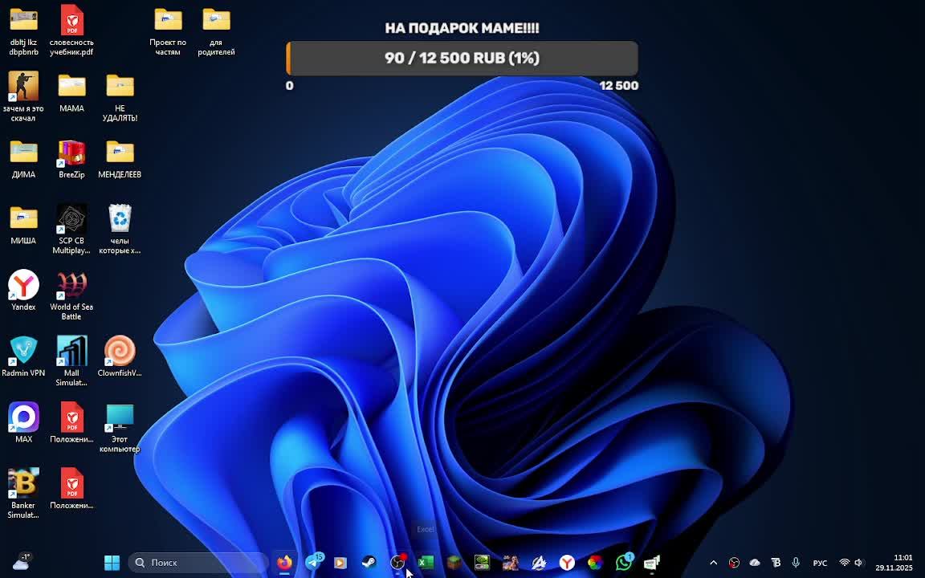
Task: Click the donation goal progress bar
Action: click(462, 58)
